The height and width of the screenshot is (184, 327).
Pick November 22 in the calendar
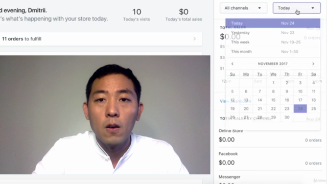click(x=273, y=109)
